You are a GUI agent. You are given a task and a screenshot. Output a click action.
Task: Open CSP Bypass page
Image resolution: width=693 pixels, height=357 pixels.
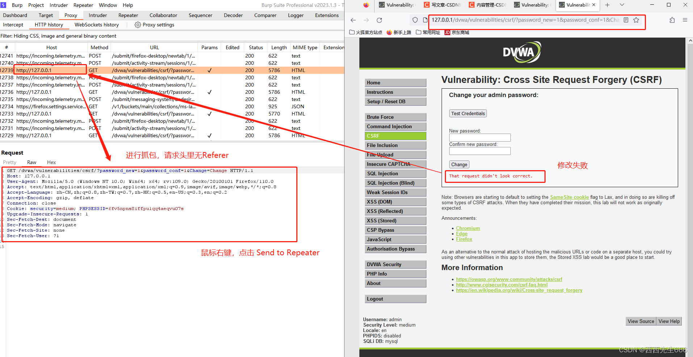coord(395,230)
